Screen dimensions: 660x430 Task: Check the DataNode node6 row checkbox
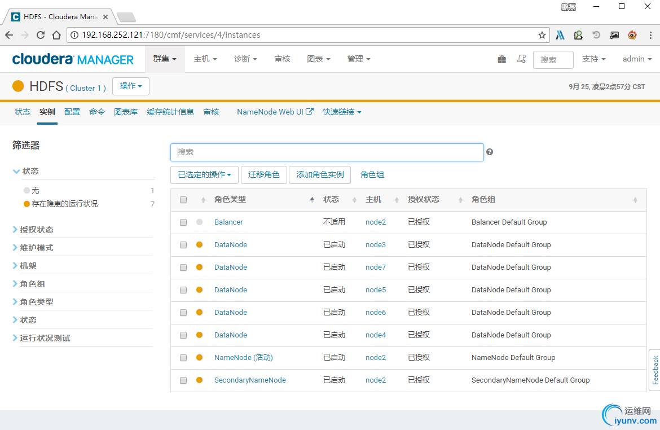(x=183, y=313)
